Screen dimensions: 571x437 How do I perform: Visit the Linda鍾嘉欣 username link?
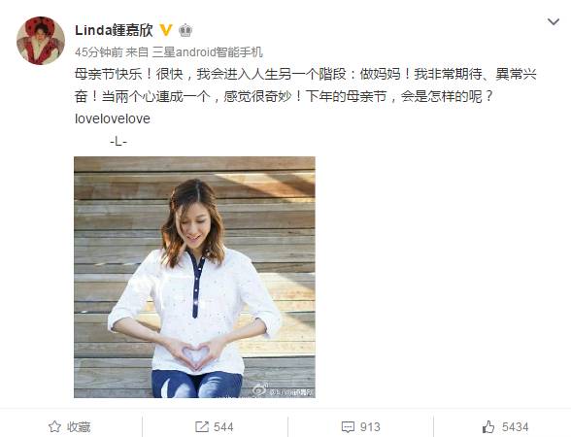click(114, 31)
